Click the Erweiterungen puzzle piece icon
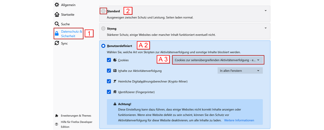This screenshot has height=130, width=324. click(57, 116)
